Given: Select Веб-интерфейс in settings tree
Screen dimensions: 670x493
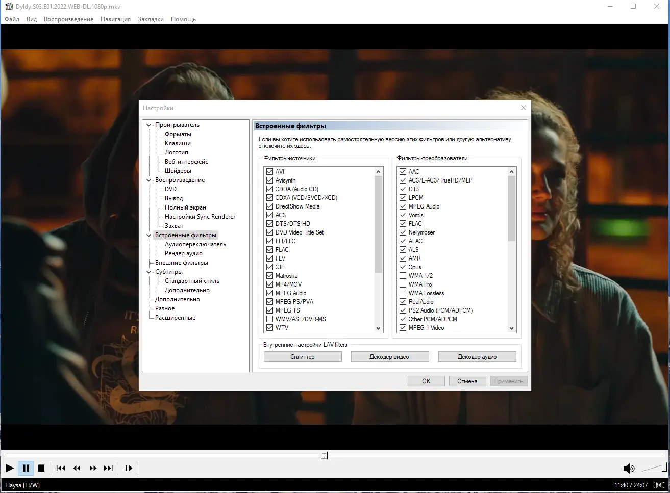Looking at the screenshot, I should coord(186,162).
